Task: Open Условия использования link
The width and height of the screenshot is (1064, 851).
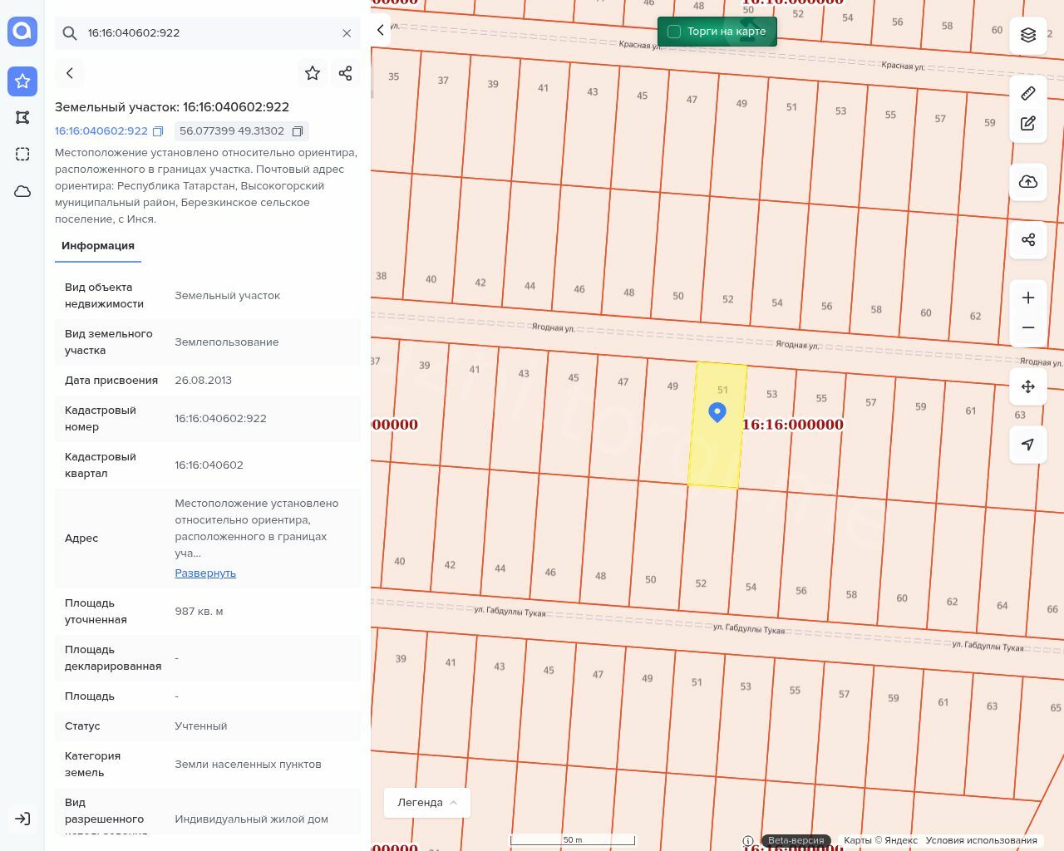Action: (981, 840)
